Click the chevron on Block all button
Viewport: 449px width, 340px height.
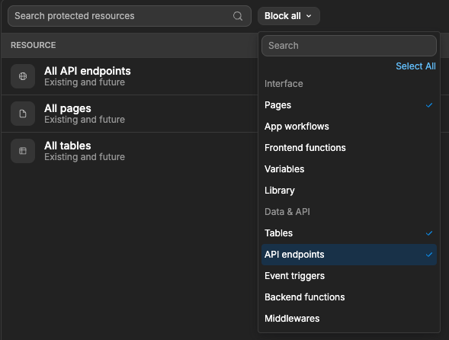(309, 16)
